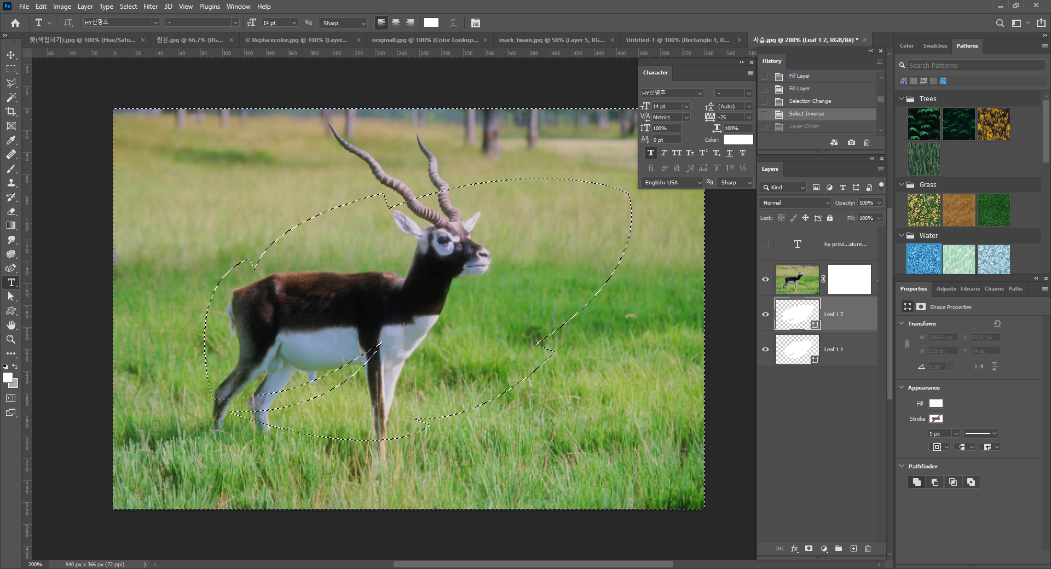This screenshot has height=569, width=1051.
Task: Open blend mode Normal dropdown
Action: coord(795,202)
